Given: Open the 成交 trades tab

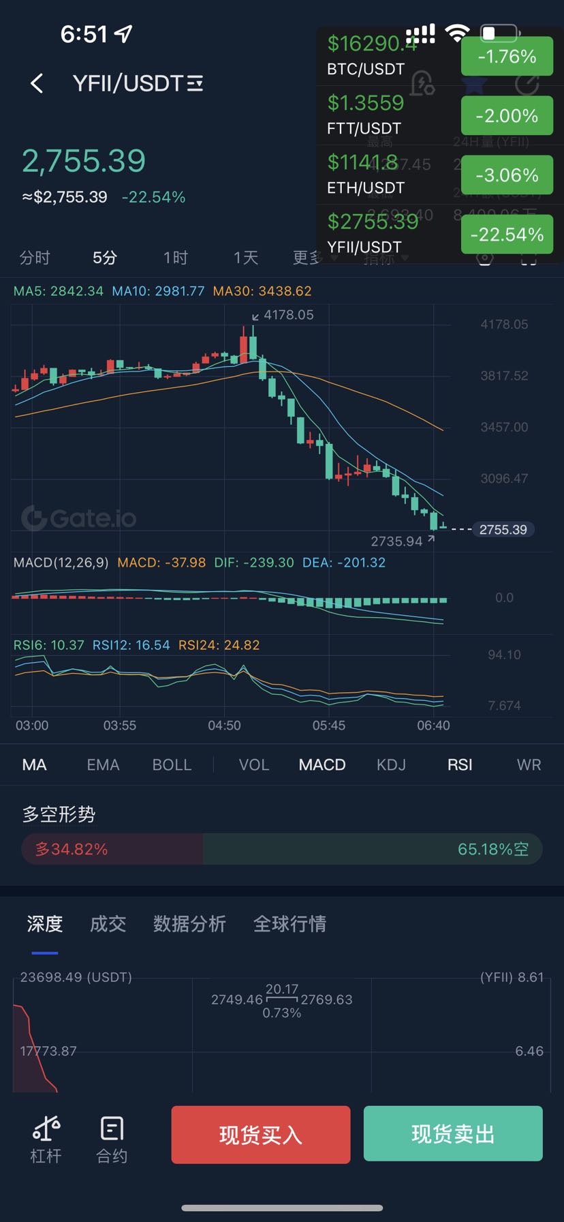Looking at the screenshot, I should coord(108,923).
